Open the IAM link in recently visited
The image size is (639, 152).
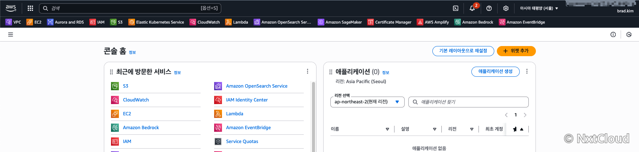pos(127,142)
